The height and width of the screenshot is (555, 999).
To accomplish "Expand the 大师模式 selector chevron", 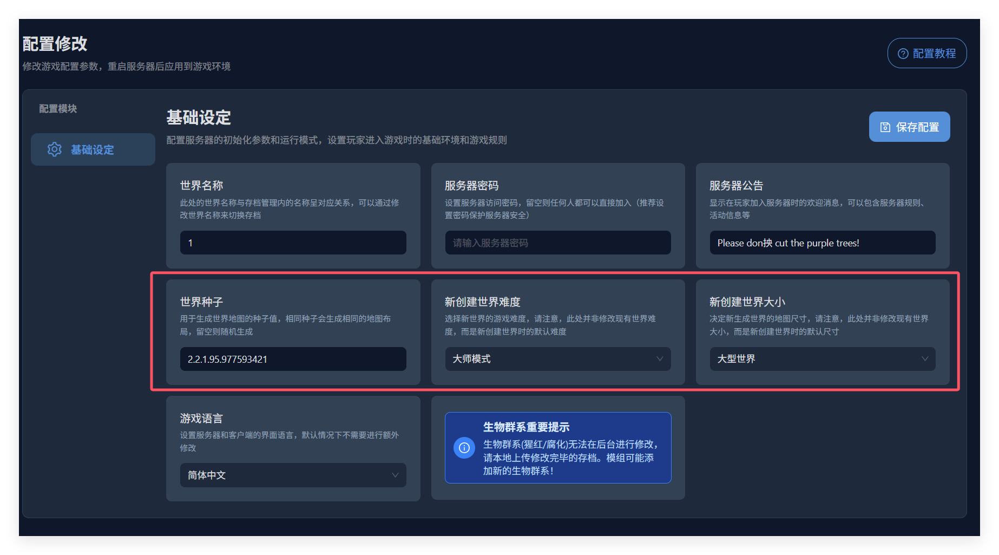I will click(x=660, y=359).
